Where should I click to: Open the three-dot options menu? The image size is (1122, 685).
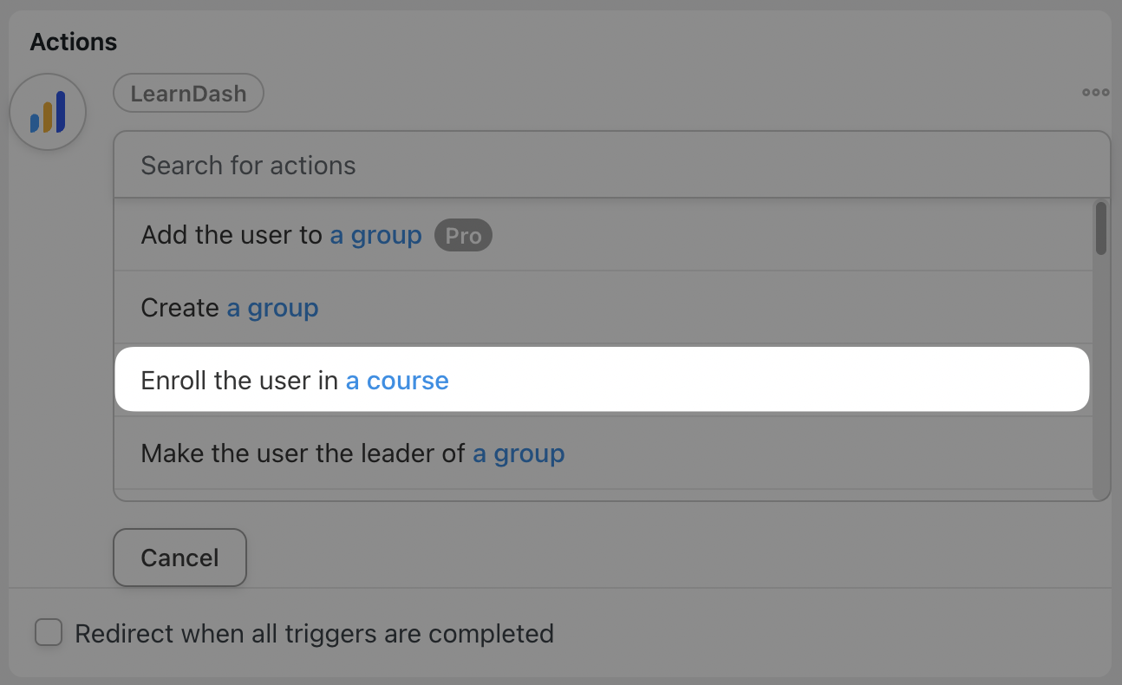pyautogui.click(x=1095, y=93)
